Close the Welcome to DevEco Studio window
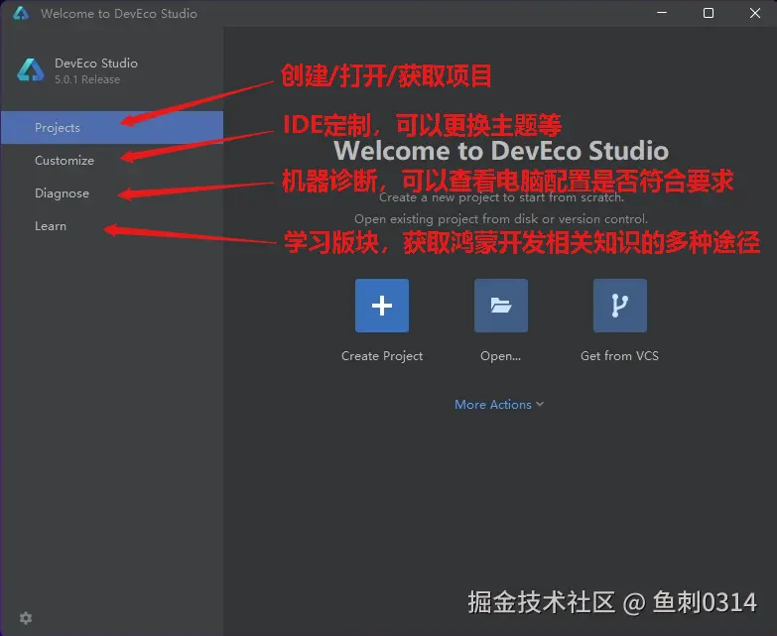This screenshot has height=636, width=777. (x=755, y=13)
